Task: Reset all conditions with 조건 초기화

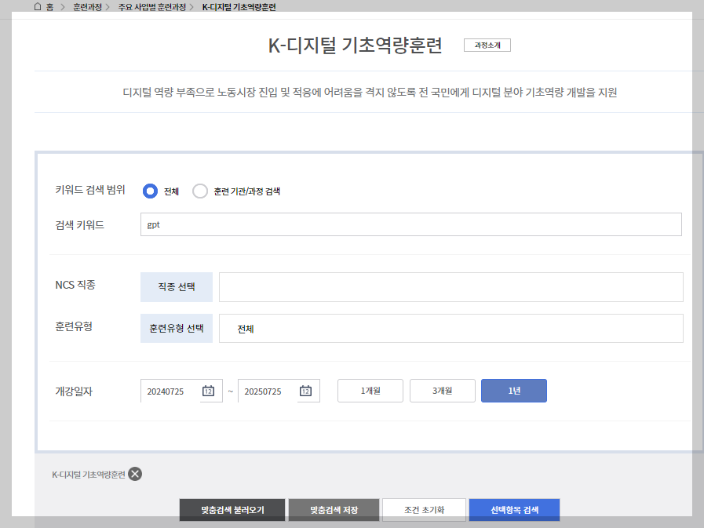Action: [424, 509]
